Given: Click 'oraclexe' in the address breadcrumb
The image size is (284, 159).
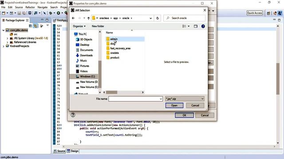Looking at the screenshot, I should (x=104, y=18).
